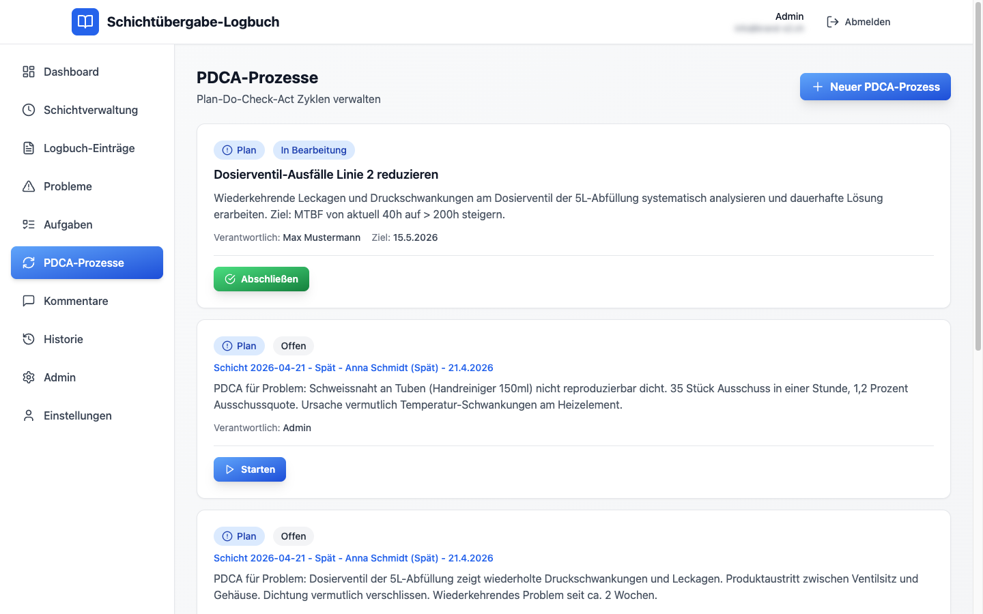Click the Aufgaben checklist icon
983x614 pixels.
(29, 224)
